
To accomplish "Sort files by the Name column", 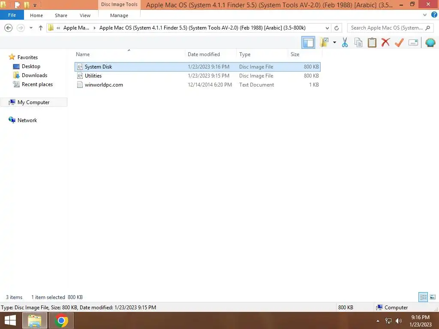I will click(129, 54).
